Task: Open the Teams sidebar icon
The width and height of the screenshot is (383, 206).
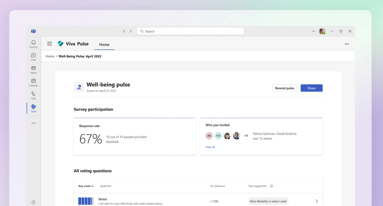Action: [33, 68]
